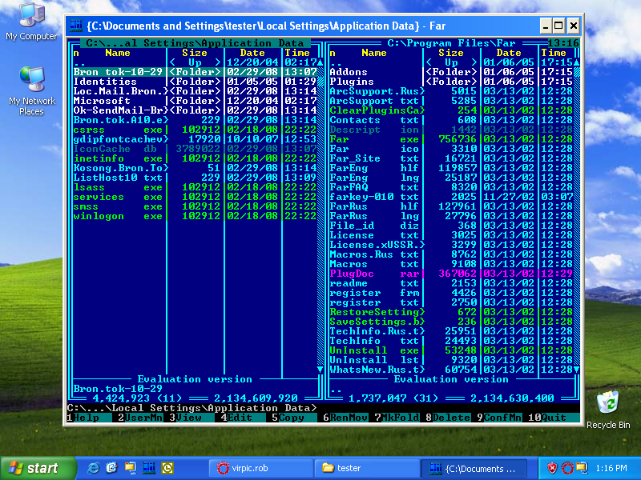The width and height of the screenshot is (641, 480).
Task: Click the red shield tray icon
Action: [552, 468]
